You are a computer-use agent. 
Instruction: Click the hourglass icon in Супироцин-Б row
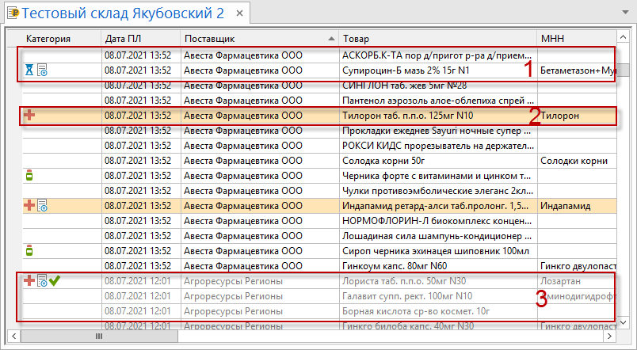click(x=29, y=70)
